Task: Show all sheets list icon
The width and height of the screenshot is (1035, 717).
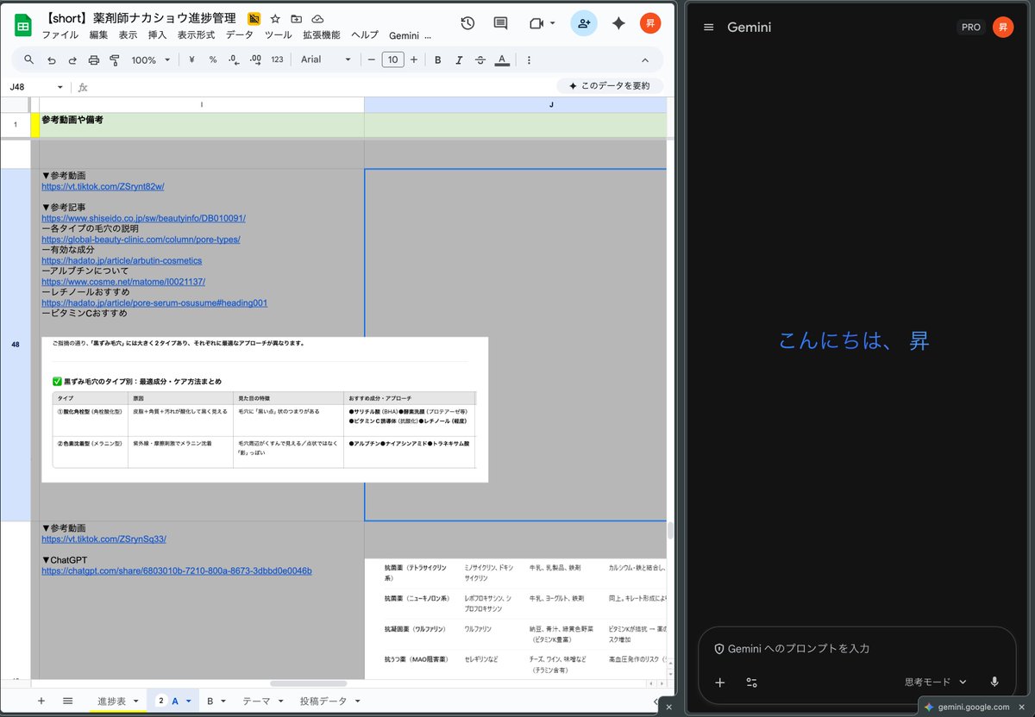Action: tap(67, 701)
